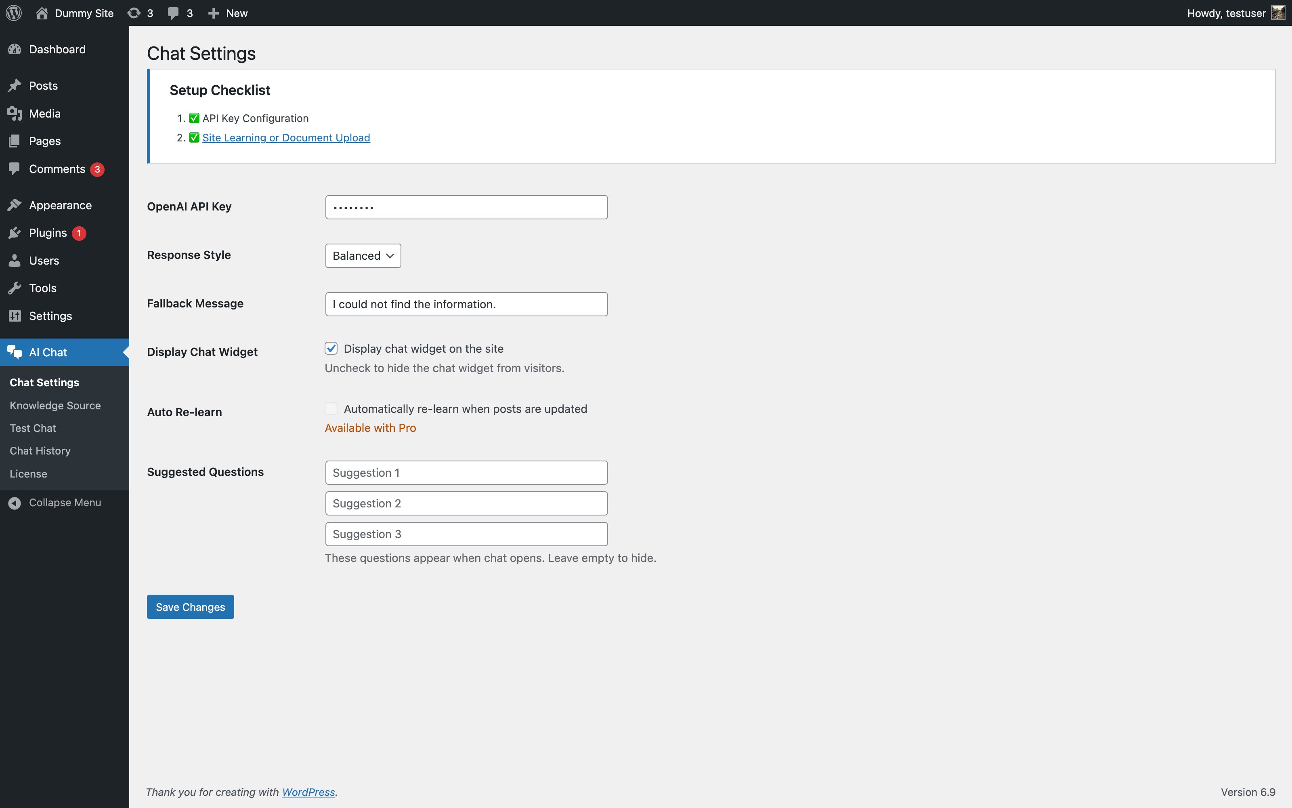The height and width of the screenshot is (808, 1292).
Task: Select the AI Chat sidebar icon
Action: tap(15, 352)
